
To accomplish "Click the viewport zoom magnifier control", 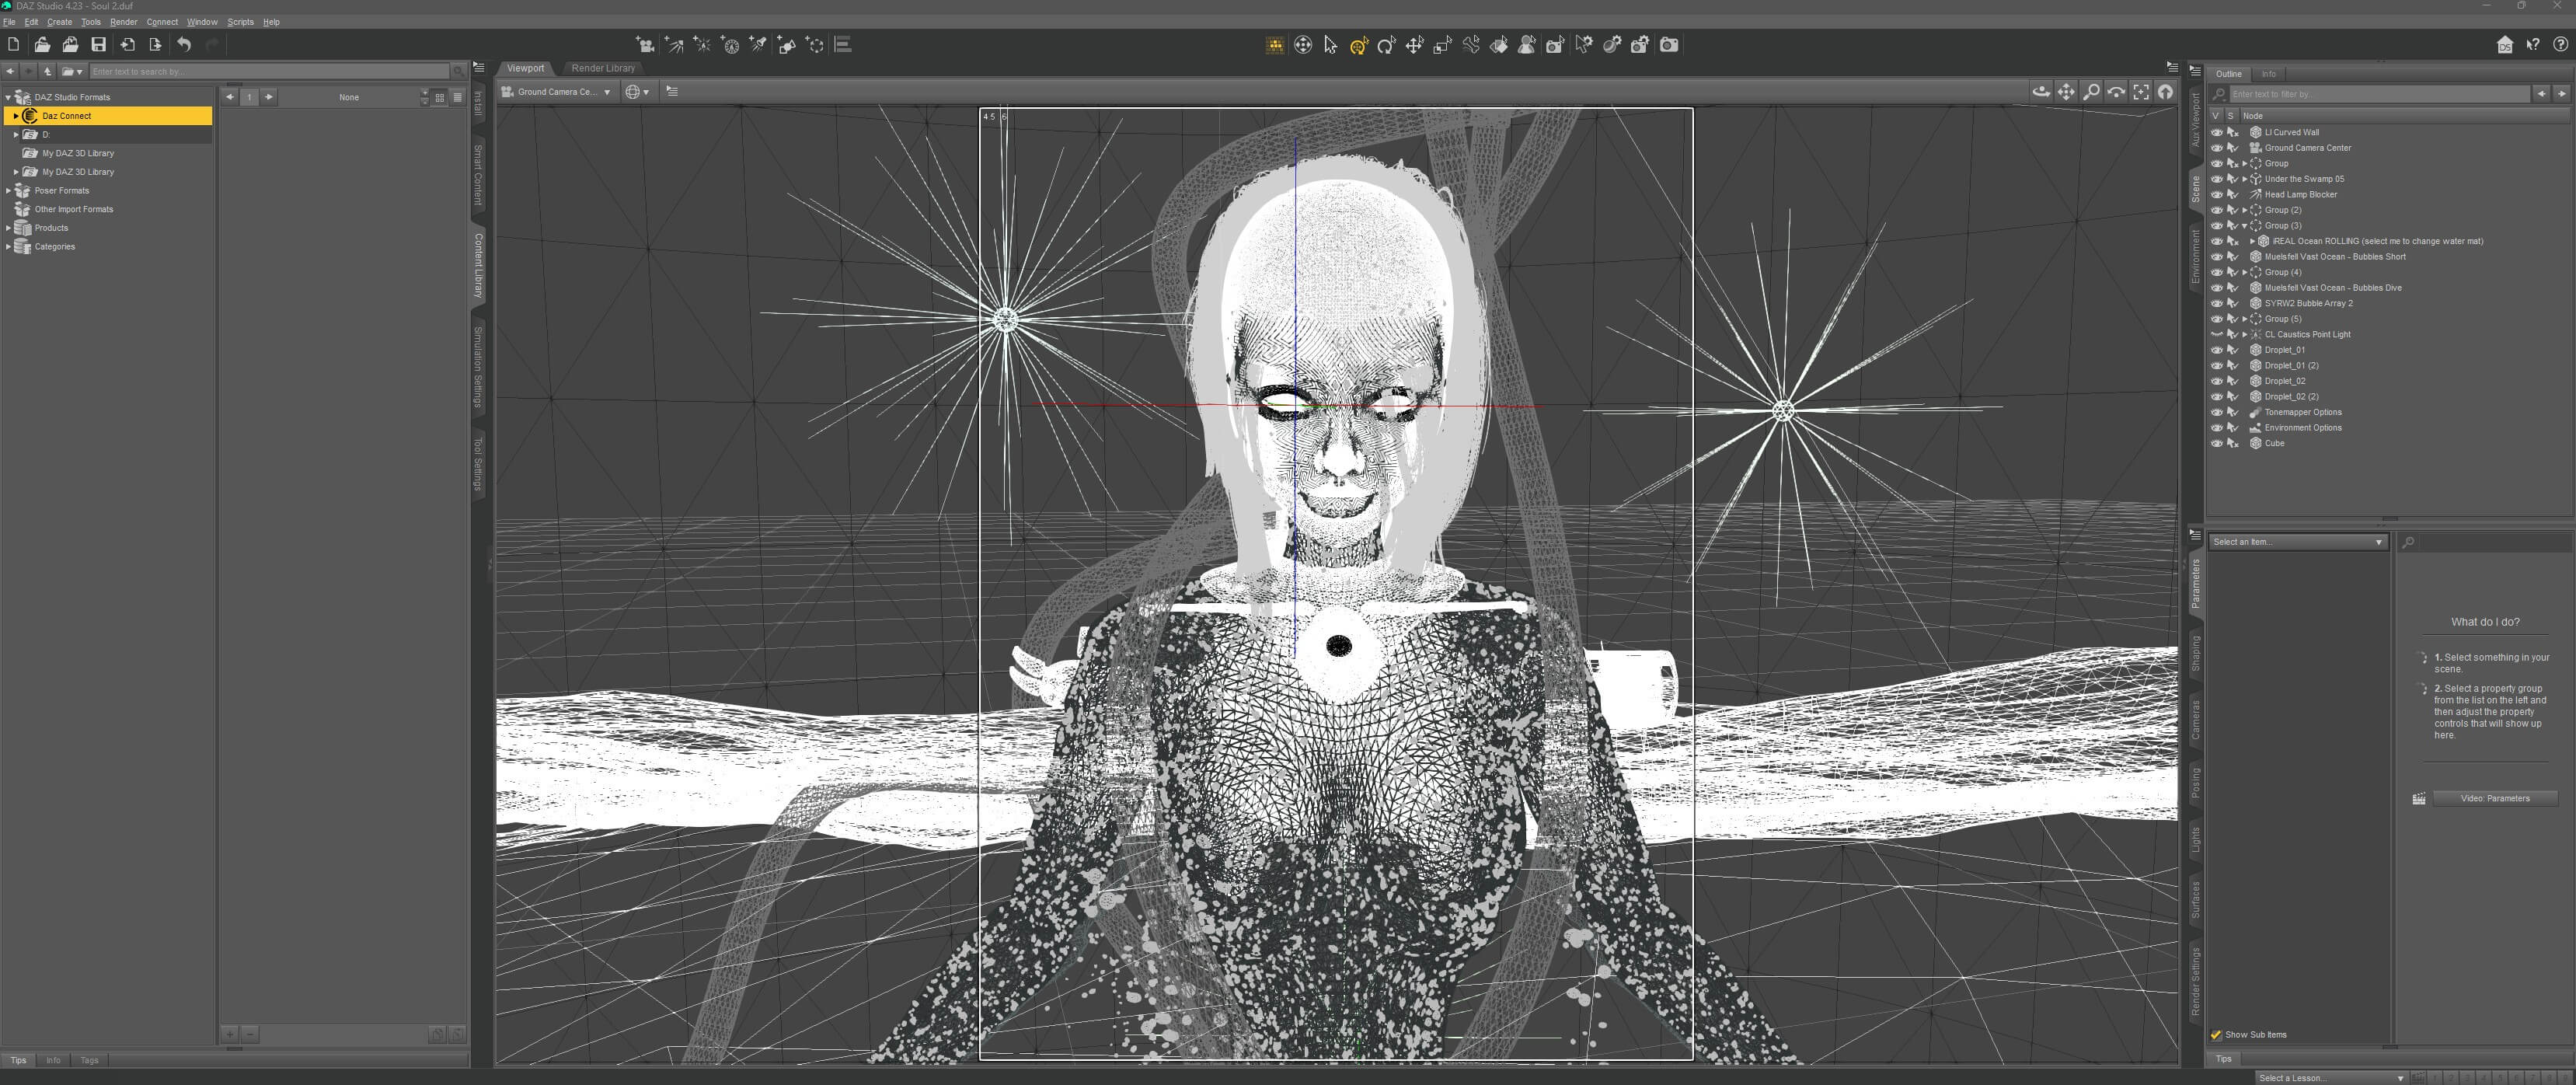I will (2091, 92).
